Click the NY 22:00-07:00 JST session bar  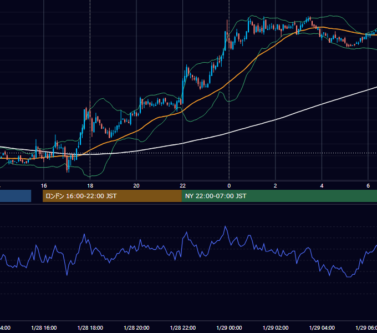[x=279, y=196]
